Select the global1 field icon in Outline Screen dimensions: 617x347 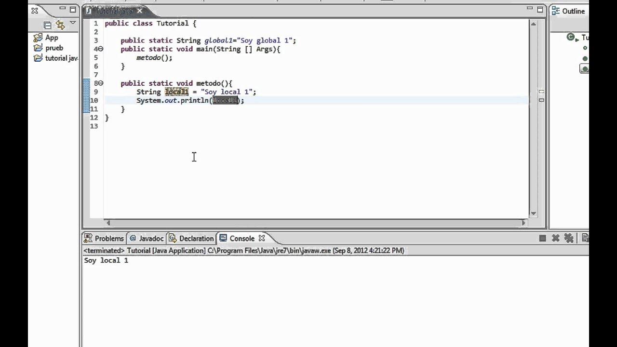[x=585, y=48]
